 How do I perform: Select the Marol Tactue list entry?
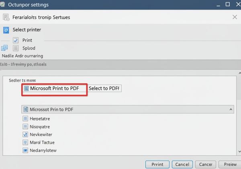click(42, 142)
